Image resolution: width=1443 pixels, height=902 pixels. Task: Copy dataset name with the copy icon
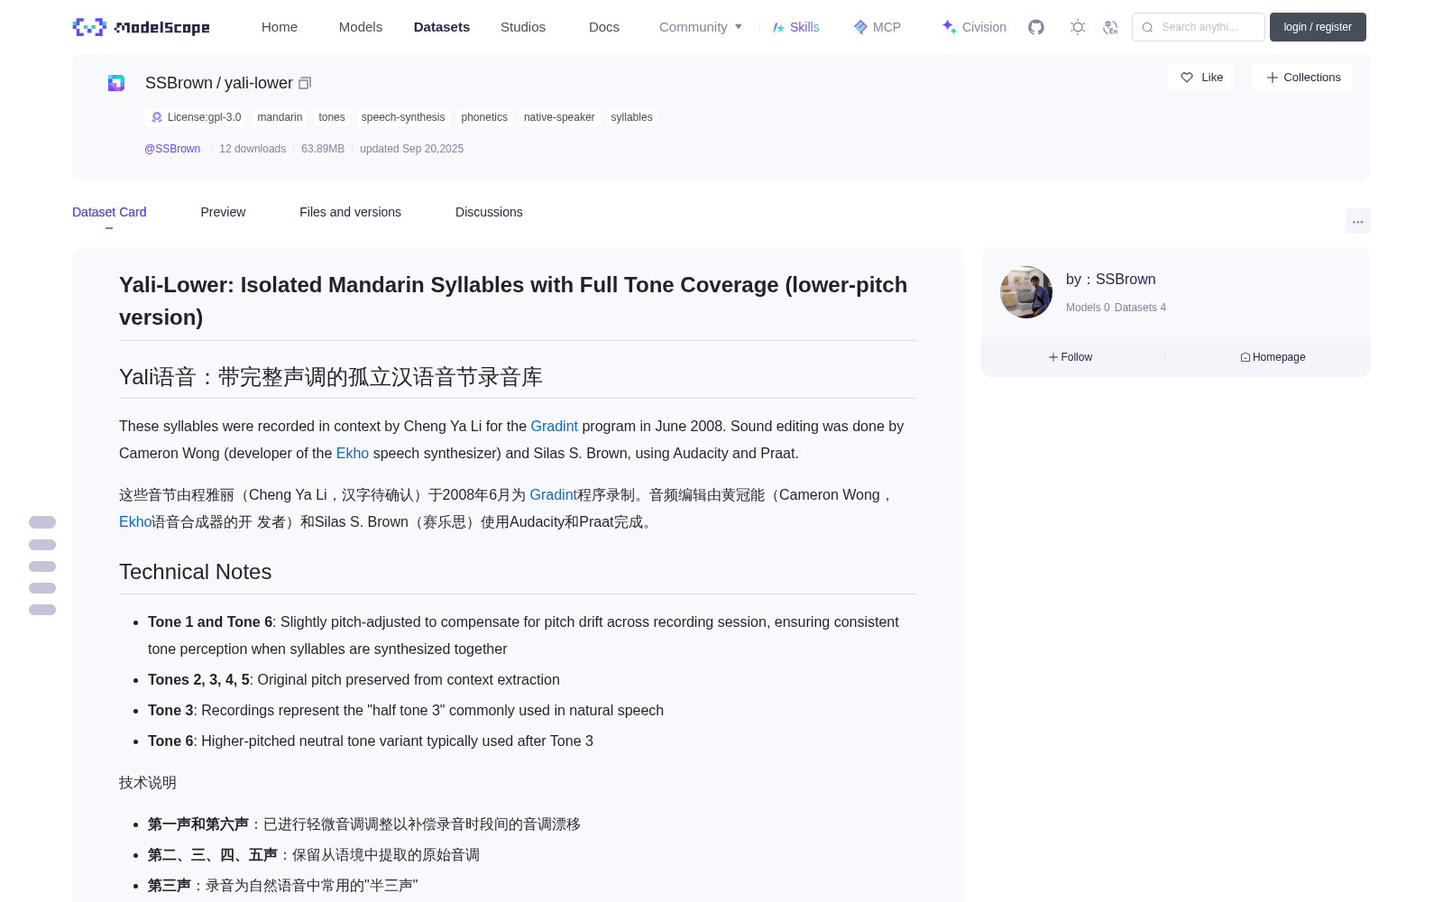pos(305,83)
